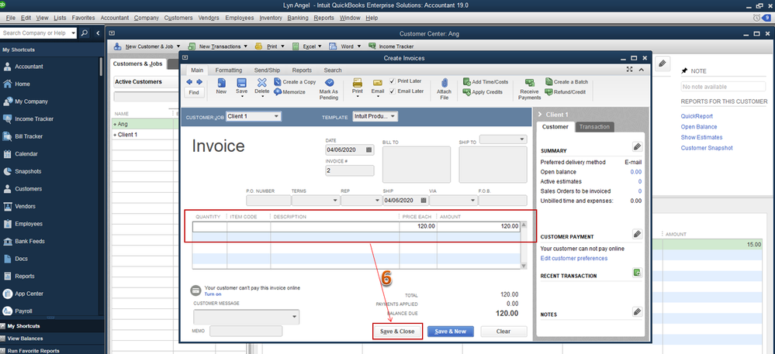
Task: Open the Banking menu
Action: pos(298,18)
